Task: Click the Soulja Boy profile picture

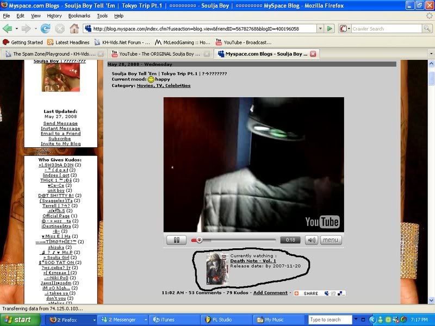Action: [x=60, y=77]
